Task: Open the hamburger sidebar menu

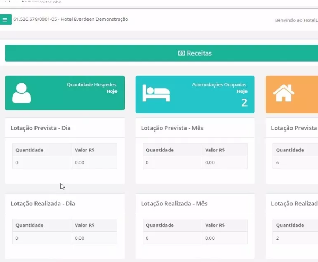Action: point(5,20)
